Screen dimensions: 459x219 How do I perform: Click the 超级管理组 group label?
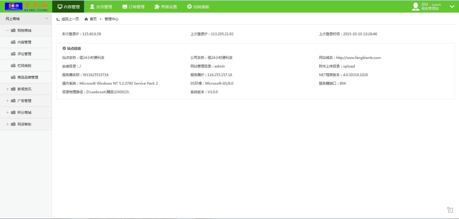430,9
